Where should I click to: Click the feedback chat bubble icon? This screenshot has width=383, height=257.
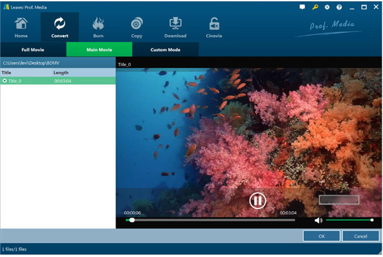pos(302,6)
